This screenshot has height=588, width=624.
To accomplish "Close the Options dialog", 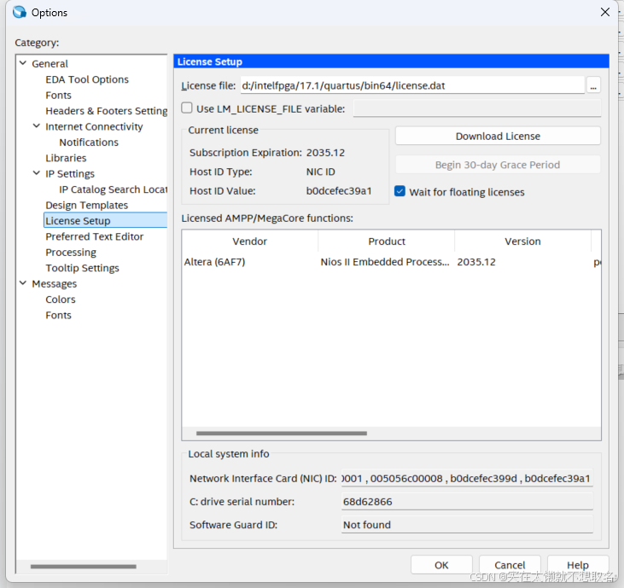I will (605, 12).
